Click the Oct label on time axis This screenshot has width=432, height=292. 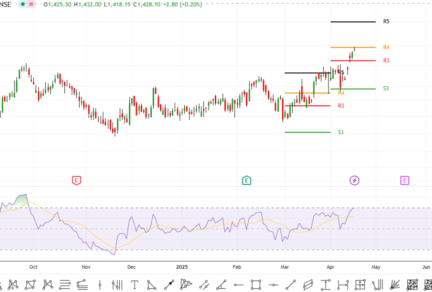click(x=33, y=267)
